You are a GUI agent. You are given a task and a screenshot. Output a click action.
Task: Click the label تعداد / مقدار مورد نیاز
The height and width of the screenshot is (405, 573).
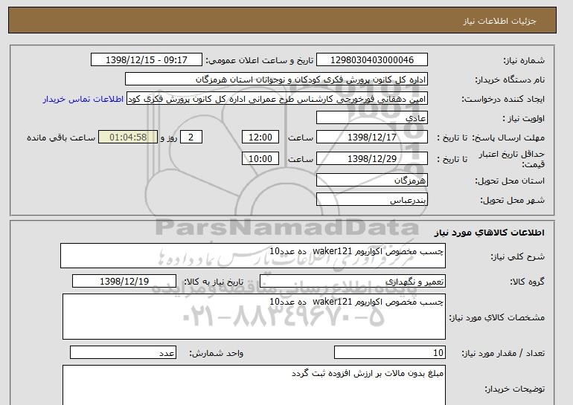pos(503,353)
